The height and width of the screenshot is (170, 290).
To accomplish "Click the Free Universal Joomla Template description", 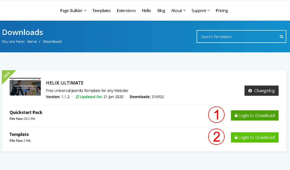I will [x=87, y=91].
